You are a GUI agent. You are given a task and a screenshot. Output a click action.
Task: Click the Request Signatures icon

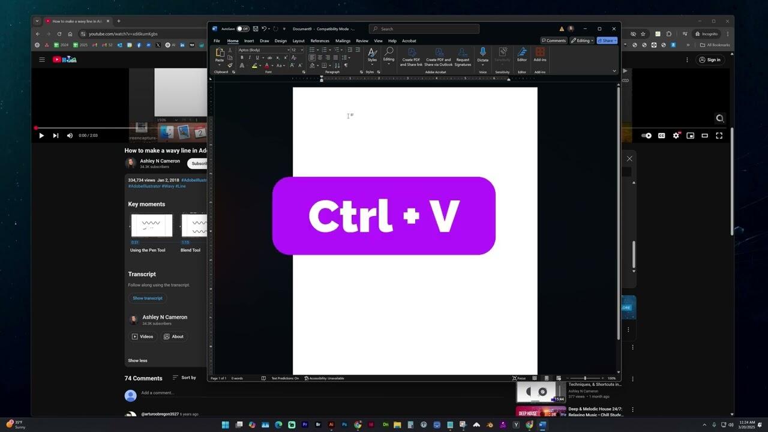463,56
